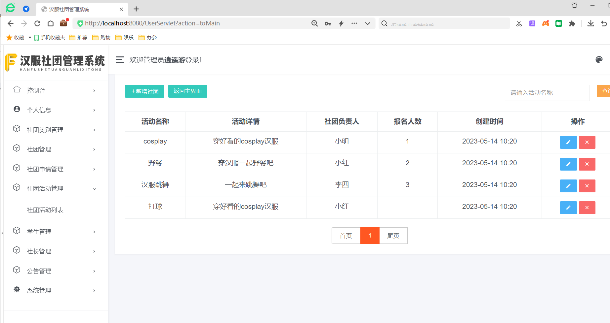This screenshot has height=323, width=610.
Task: Delete the 野餐 activity row
Action: pyautogui.click(x=587, y=164)
